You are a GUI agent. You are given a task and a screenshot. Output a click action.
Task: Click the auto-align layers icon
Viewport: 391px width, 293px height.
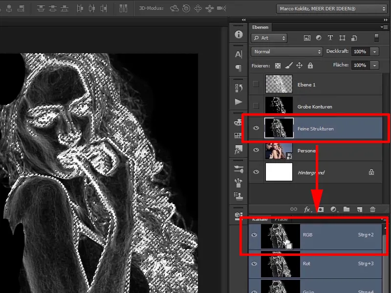(123, 8)
